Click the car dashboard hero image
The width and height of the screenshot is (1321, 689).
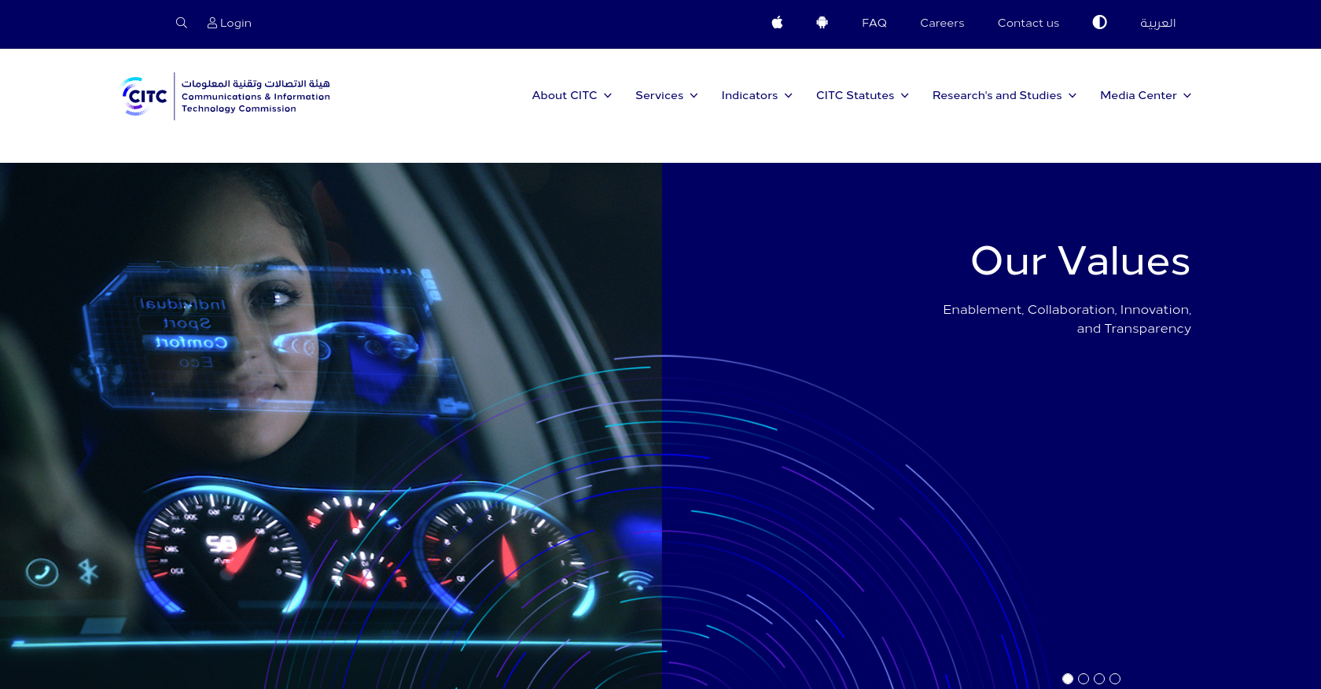point(331,426)
